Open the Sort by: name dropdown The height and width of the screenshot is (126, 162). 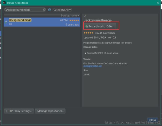tap(70, 15)
